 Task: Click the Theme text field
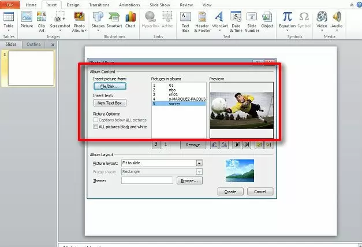[147, 180]
